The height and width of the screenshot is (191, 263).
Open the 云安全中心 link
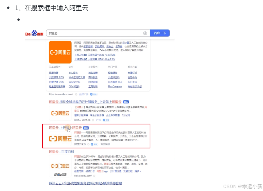[74, 82]
